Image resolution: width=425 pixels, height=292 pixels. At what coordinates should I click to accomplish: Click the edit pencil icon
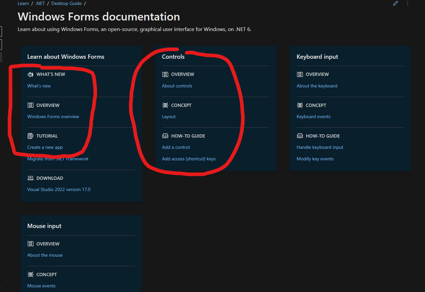(396, 3)
